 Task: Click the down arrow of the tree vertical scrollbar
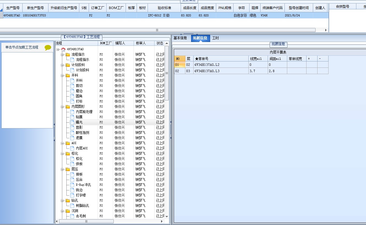pyautogui.click(x=167, y=216)
